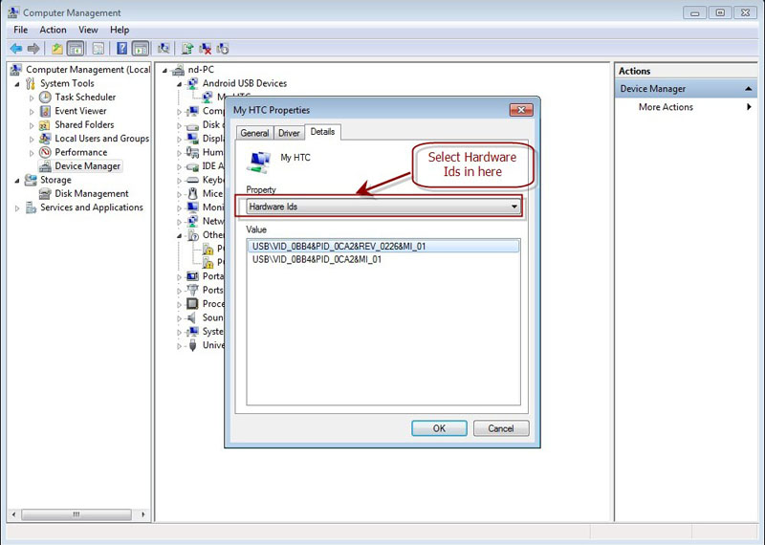This screenshot has width=765, height=545.
Task: Click the Disk Management icon
Action: 45,194
